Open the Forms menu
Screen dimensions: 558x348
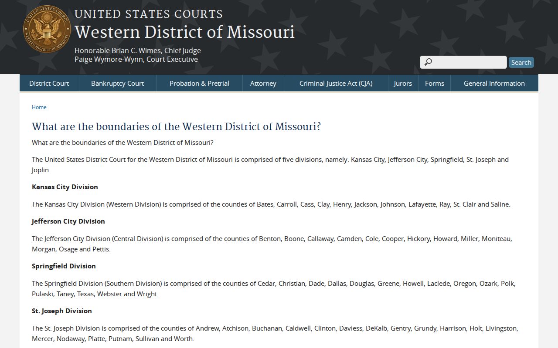(435, 83)
